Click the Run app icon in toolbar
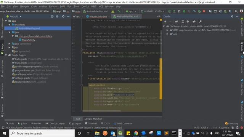244x137 pixels. [169, 11]
